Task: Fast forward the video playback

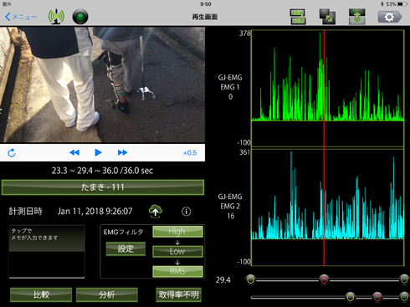Action: 122,152
